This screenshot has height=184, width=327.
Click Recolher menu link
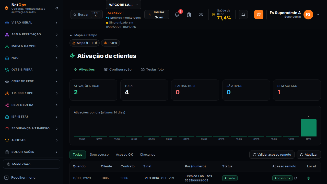[x=23, y=178]
